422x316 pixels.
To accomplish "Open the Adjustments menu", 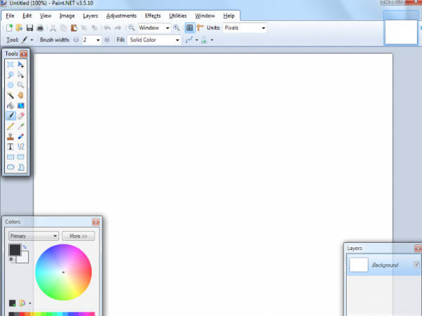I will pyautogui.click(x=122, y=16).
